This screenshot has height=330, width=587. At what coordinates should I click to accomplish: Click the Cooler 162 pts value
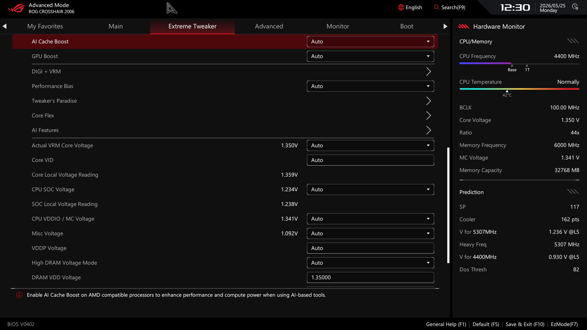pos(570,219)
